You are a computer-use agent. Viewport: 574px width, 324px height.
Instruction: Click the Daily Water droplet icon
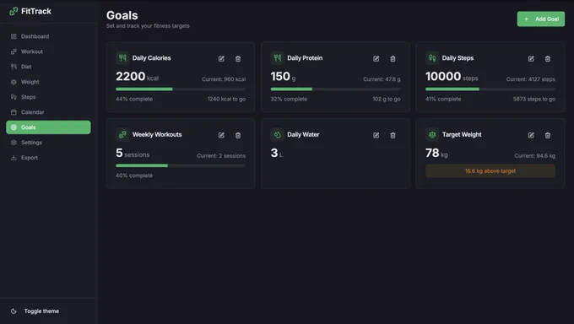[278, 134]
